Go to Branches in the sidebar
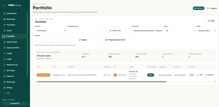 click(14, 19)
